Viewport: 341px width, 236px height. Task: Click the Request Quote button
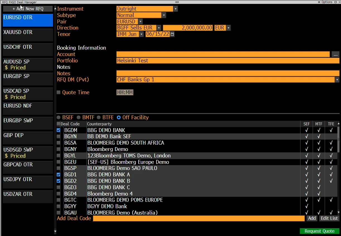pyautogui.click(x=320, y=231)
